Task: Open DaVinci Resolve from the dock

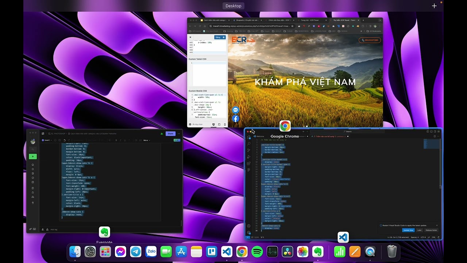Action: (287, 252)
